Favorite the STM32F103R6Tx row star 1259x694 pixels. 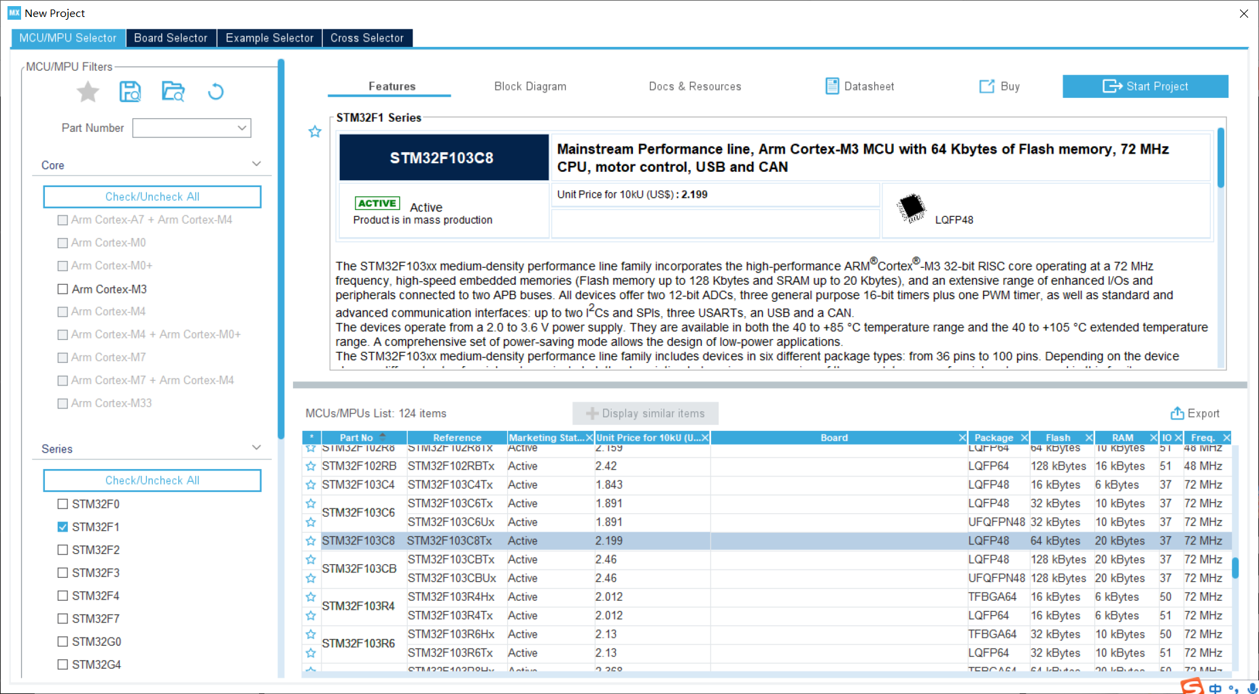[x=311, y=653]
